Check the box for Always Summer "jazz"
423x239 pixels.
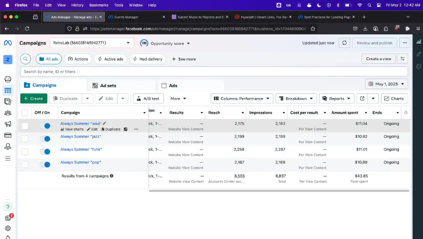point(25,139)
